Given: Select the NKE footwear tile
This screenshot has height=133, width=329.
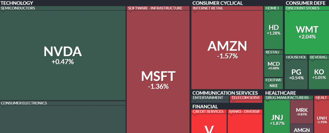Looking at the screenshot, I should click(x=273, y=85).
